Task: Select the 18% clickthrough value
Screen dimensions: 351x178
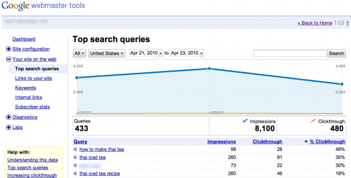Action: [x=340, y=173]
